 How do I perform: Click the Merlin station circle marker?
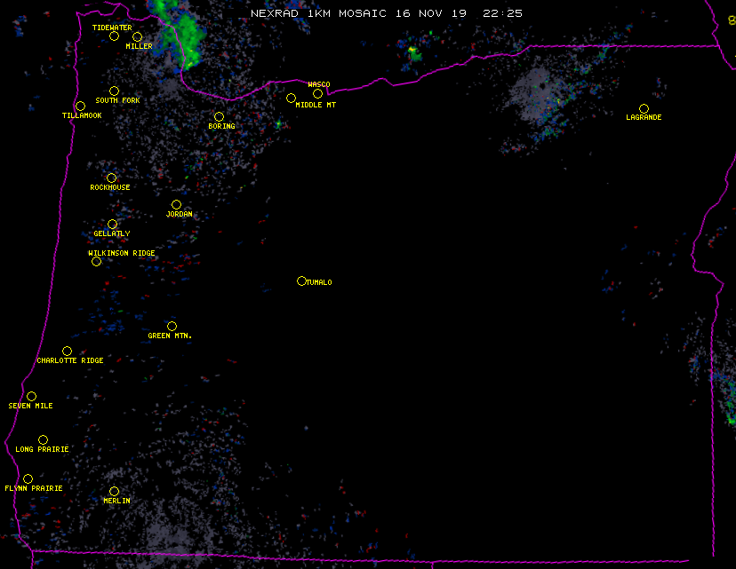tap(114, 492)
